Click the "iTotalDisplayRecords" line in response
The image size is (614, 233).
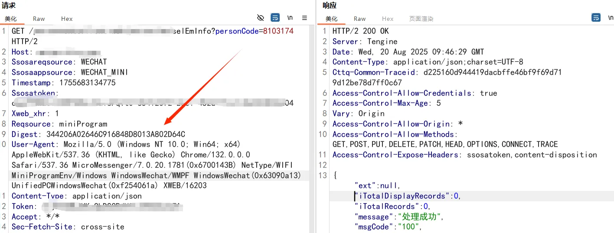click(x=407, y=196)
